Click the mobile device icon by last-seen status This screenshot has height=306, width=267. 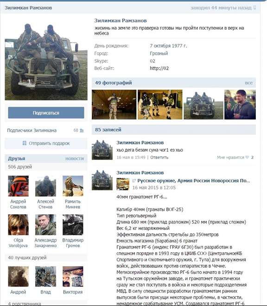pyautogui.click(x=254, y=8)
